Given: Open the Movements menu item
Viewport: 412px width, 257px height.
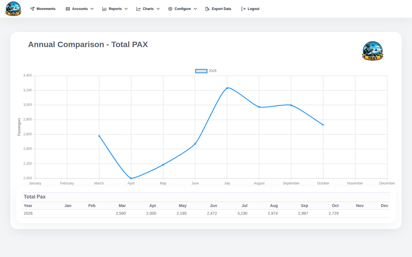Looking at the screenshot, I should (x=43, y=9).
